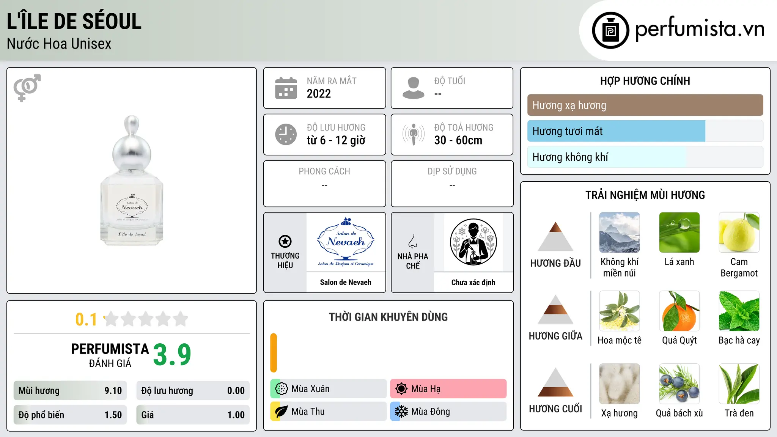Viewport: 777px width, 437px height.
Task: Click the Dịp sử dụng card
Action: pos(452,184)
